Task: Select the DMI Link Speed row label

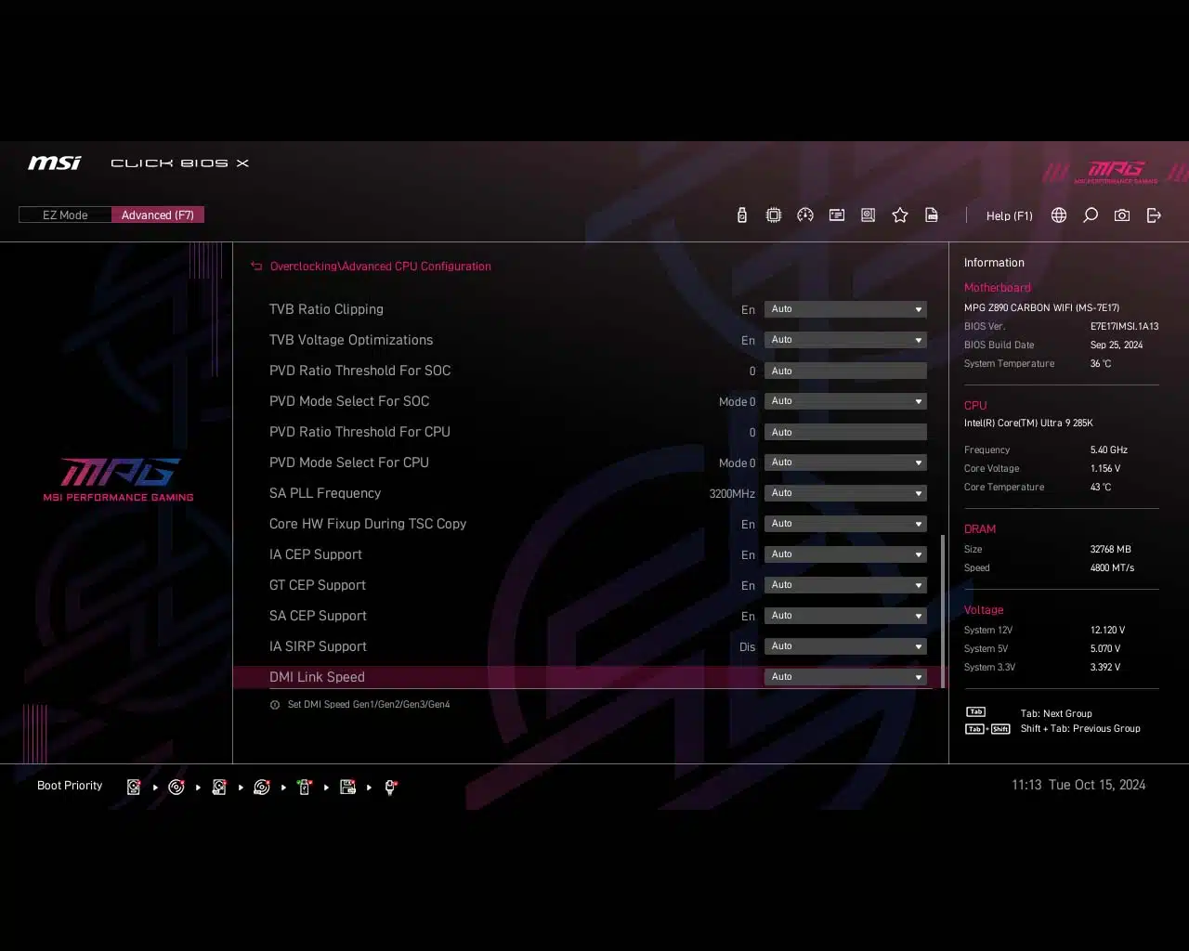Action: tap(317, 677)
